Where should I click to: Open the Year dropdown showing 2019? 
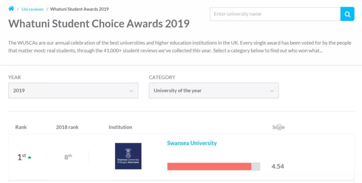[x=73, y=91]
